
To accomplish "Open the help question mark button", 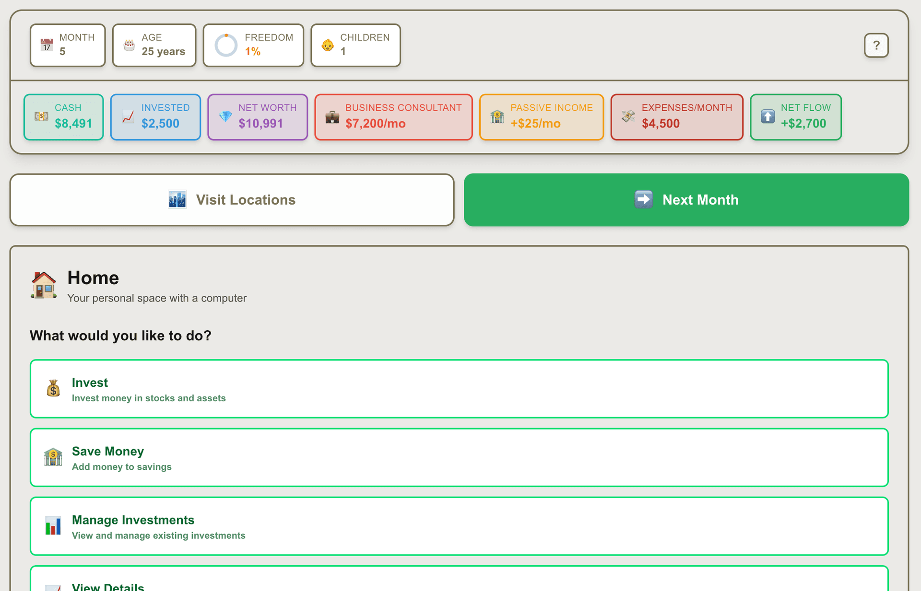I will click(x=876, y=46).
